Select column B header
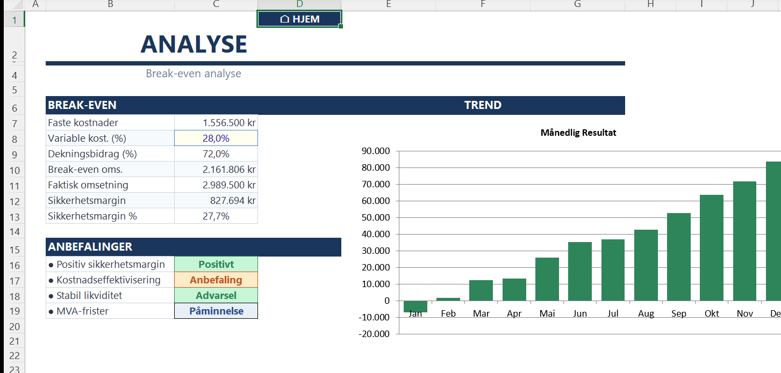 tap(110, 5)
